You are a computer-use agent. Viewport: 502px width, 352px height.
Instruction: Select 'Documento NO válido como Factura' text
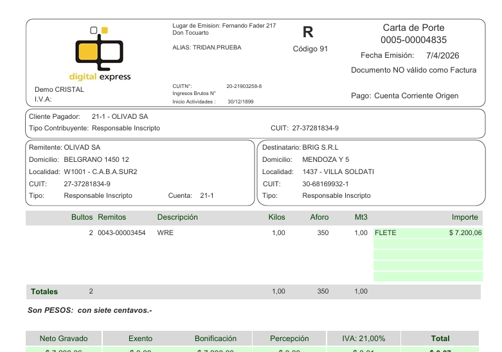(413, 70)
